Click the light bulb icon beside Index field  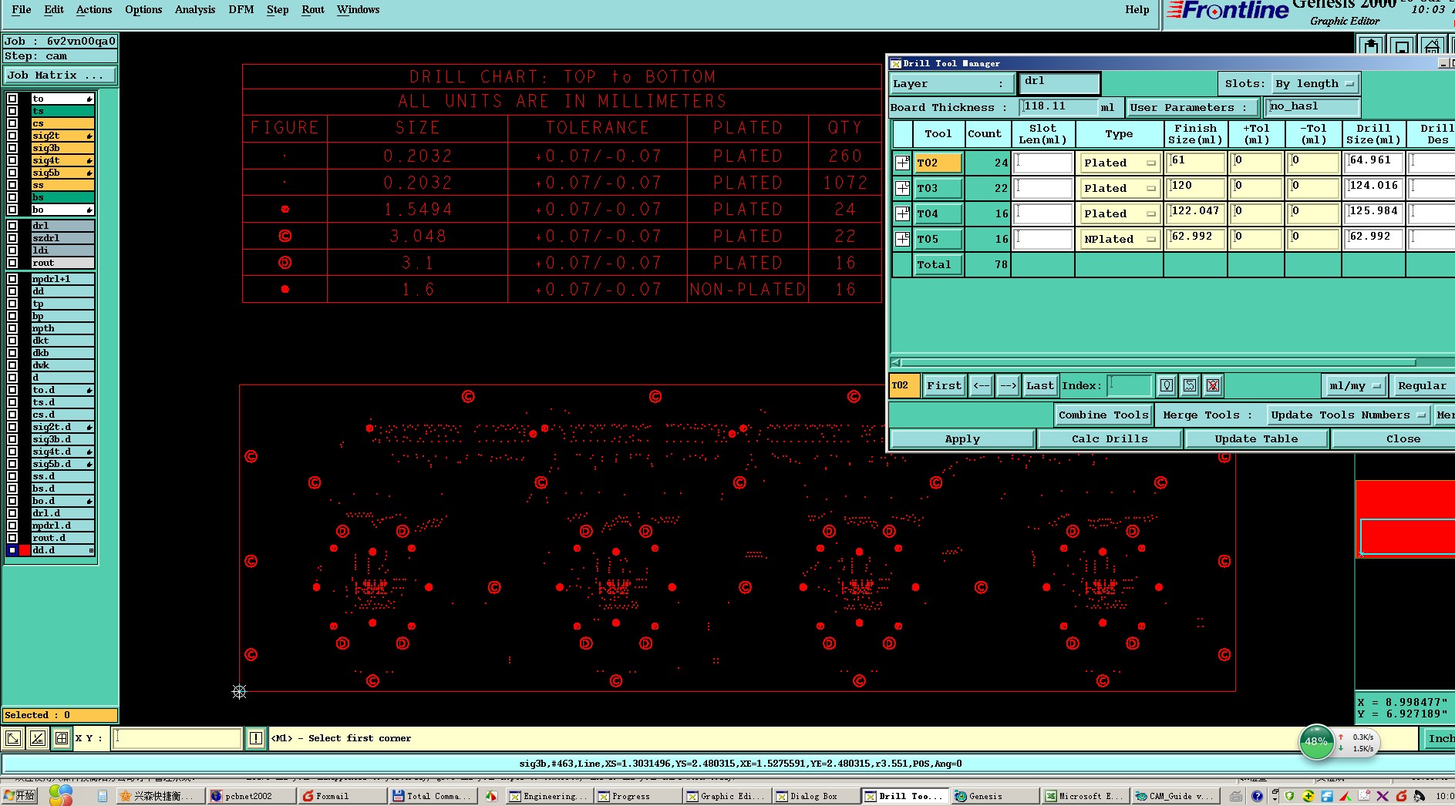tap(1167, 385)
